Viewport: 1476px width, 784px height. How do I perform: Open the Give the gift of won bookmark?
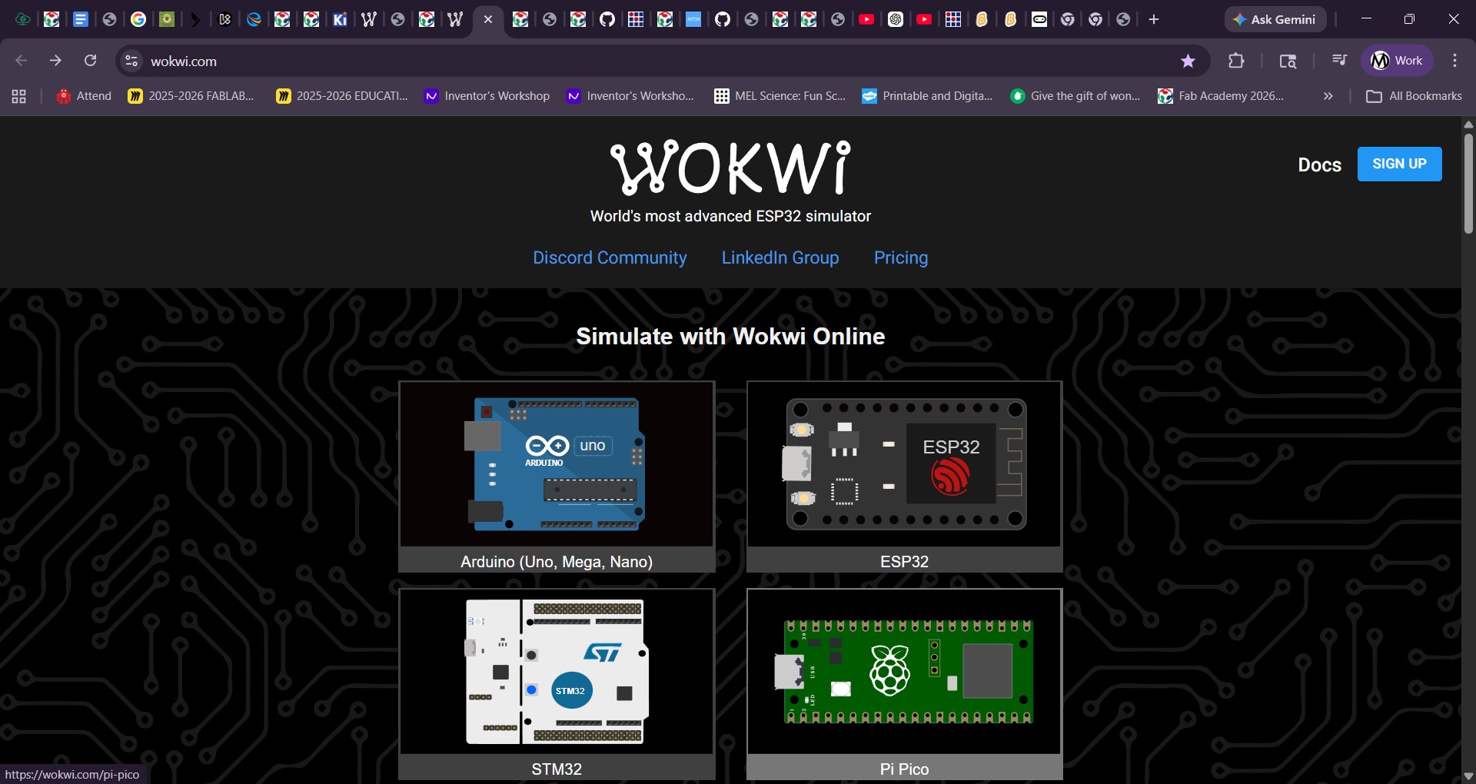(1075, 96)
